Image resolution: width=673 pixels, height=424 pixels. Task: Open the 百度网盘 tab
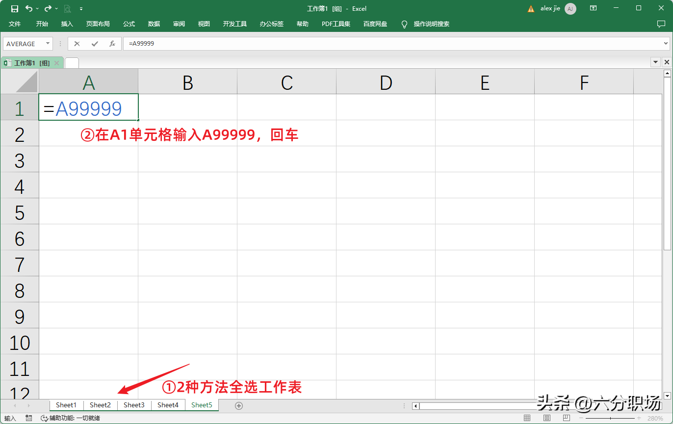coord(375,24)
